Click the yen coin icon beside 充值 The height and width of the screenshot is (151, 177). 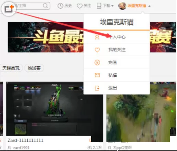click(97, 63)
